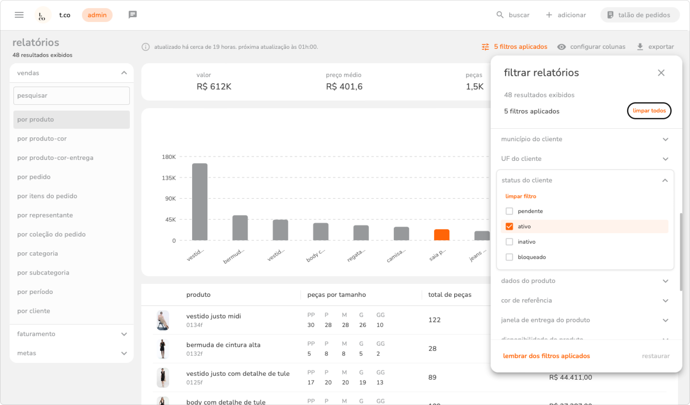690x405 pixels.
Task: Click the info icon near update notice
Action: point(146,47)
